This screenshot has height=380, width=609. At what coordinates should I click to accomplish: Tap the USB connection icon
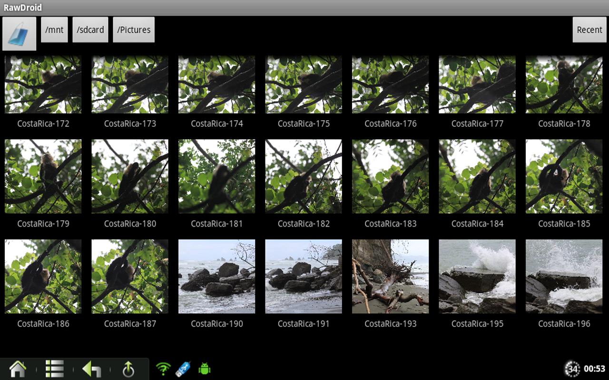pos(184,369)
